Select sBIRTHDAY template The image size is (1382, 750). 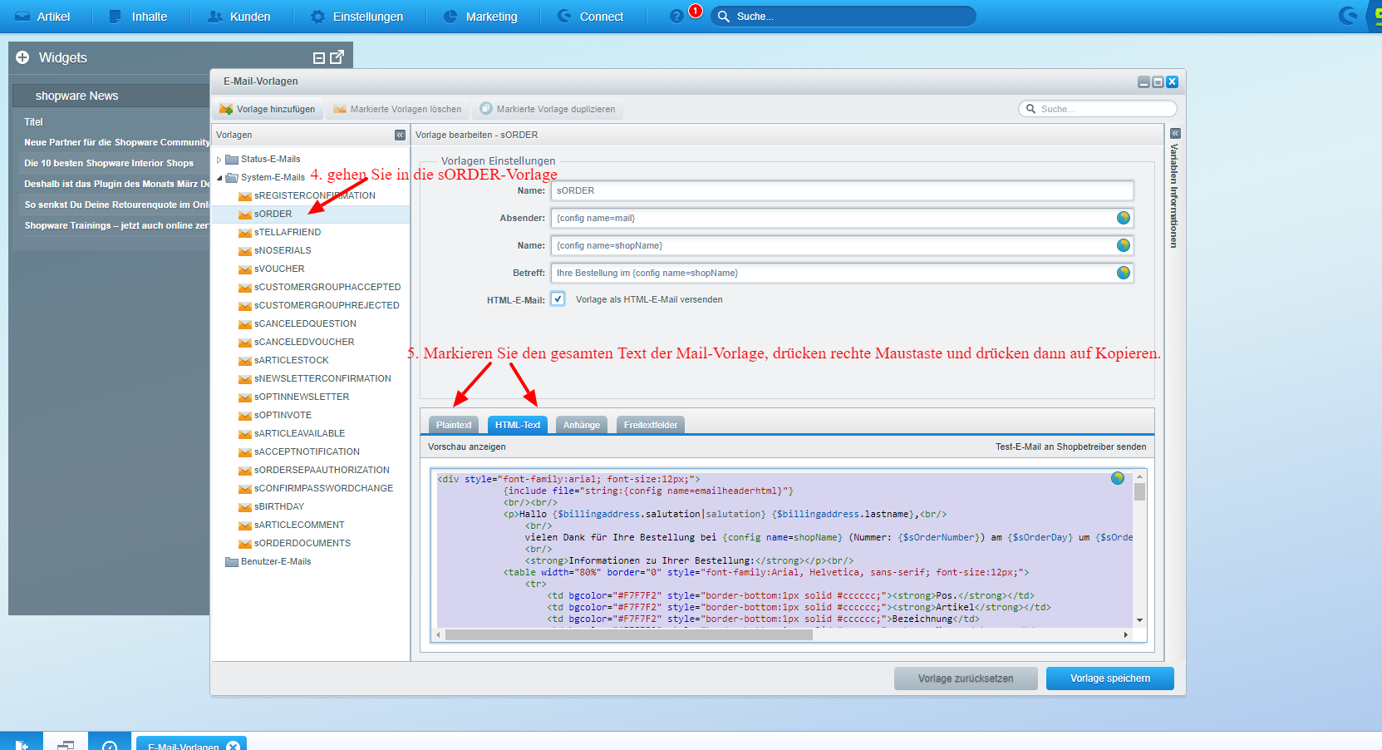click(279, 506)
